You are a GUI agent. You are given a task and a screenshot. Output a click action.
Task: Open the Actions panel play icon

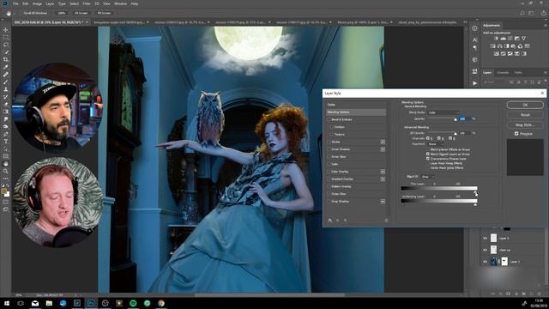(x=474, y=83)
